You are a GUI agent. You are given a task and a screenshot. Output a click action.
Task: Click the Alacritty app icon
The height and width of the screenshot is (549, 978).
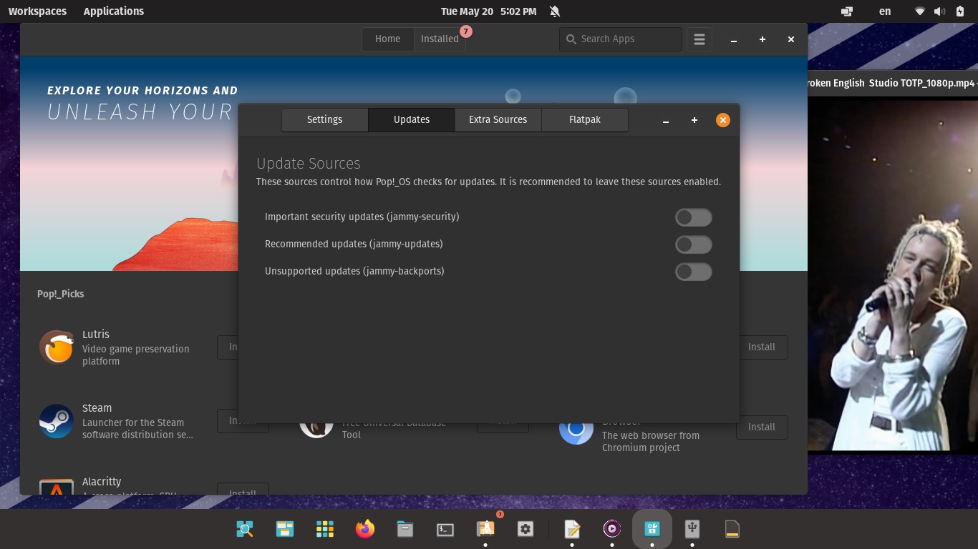pyautogui.click(x=56, y=488)
